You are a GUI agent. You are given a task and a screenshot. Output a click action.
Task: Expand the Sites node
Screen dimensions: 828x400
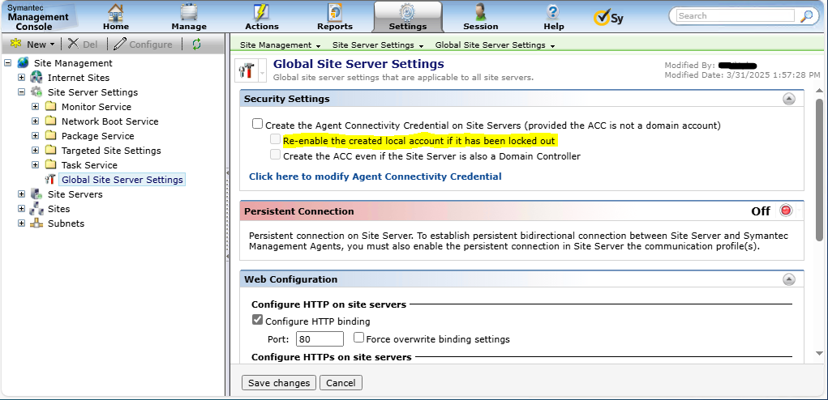pyautogui.click(x=21, y=209)
